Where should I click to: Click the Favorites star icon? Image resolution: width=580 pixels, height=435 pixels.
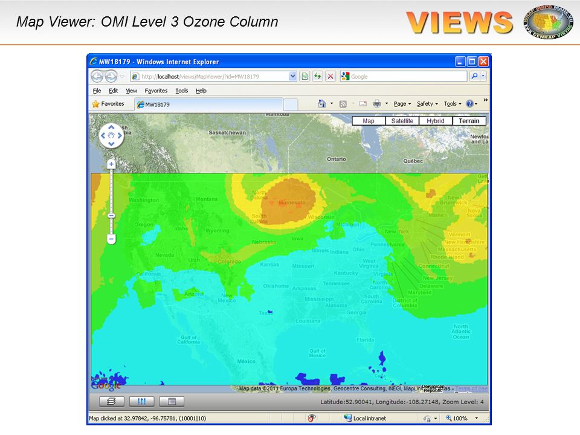point(96,104)
